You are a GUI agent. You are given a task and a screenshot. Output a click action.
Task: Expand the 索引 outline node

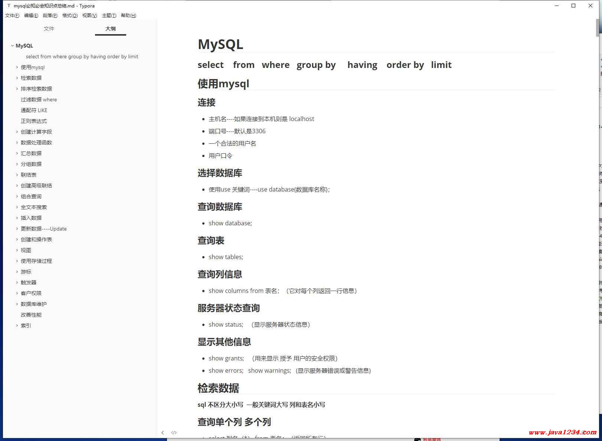point(17,326)
